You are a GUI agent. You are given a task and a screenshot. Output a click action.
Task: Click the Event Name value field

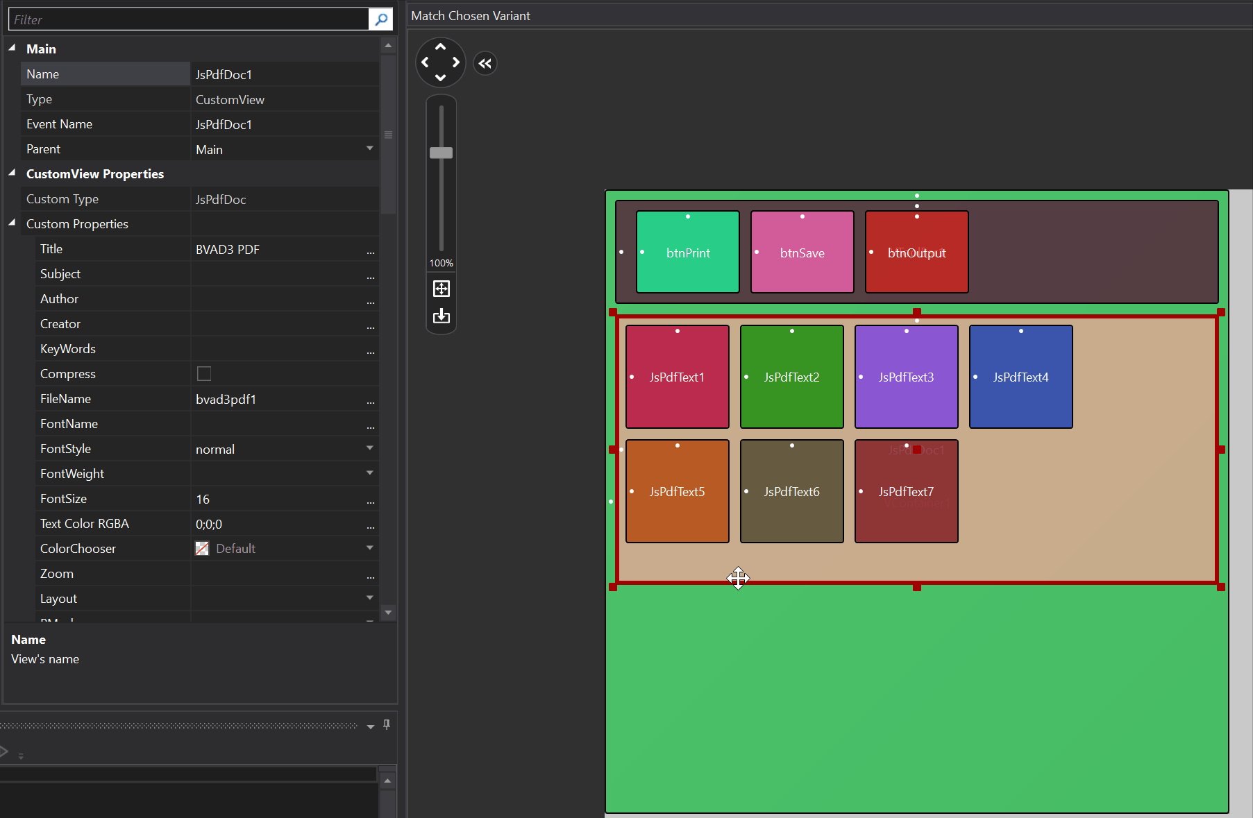coord(285,124)
